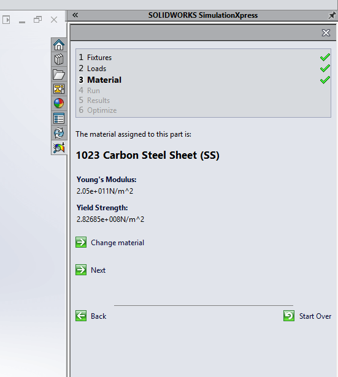
Task: Pin the SimulationXpress task pane
Action: (x=332, y=15)
